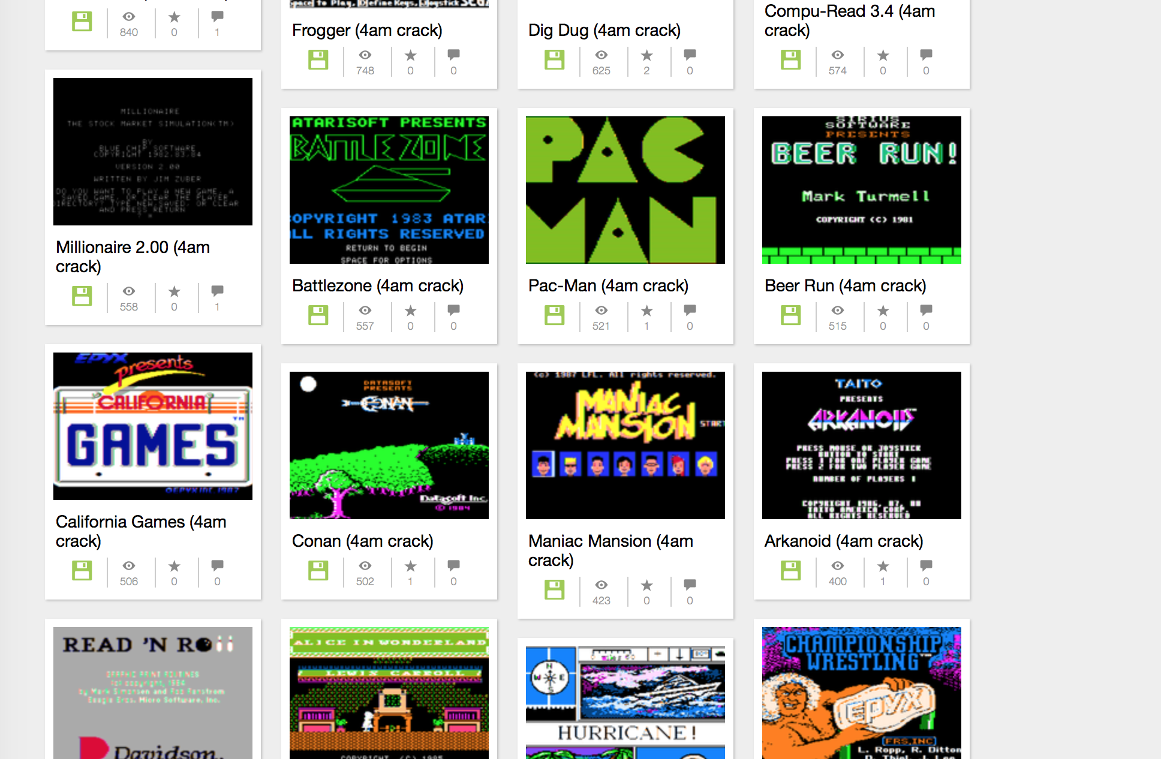Image resolution: width=1161 pixels, height=759 pixels.
Task: Click the views eye icon under Compu-Read 3.4
Action: (x=837, y=55)
